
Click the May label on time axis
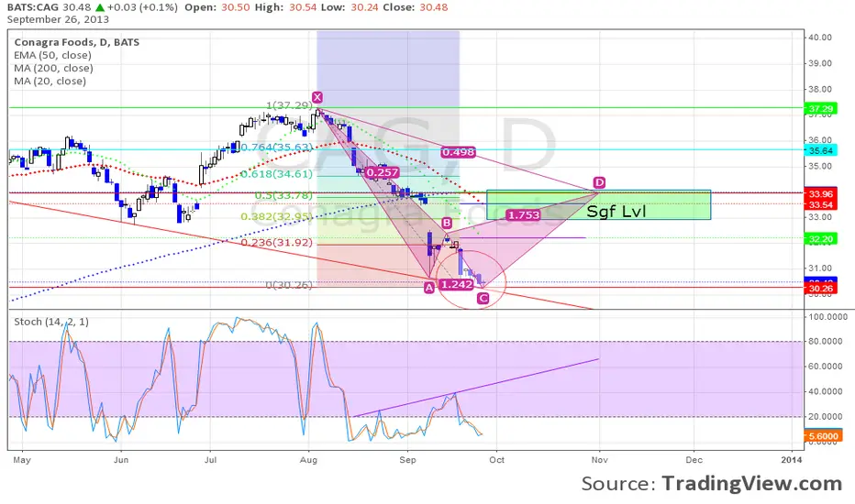22,460
